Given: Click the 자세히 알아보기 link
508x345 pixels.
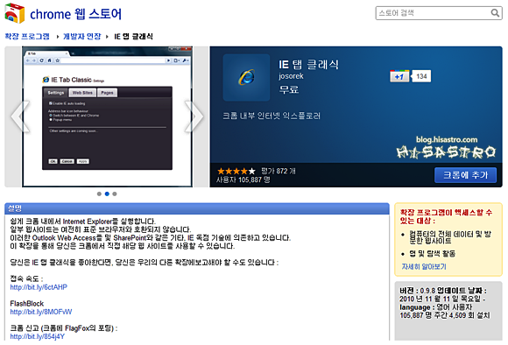Looking at the screenshot, I should coord(424,266).
